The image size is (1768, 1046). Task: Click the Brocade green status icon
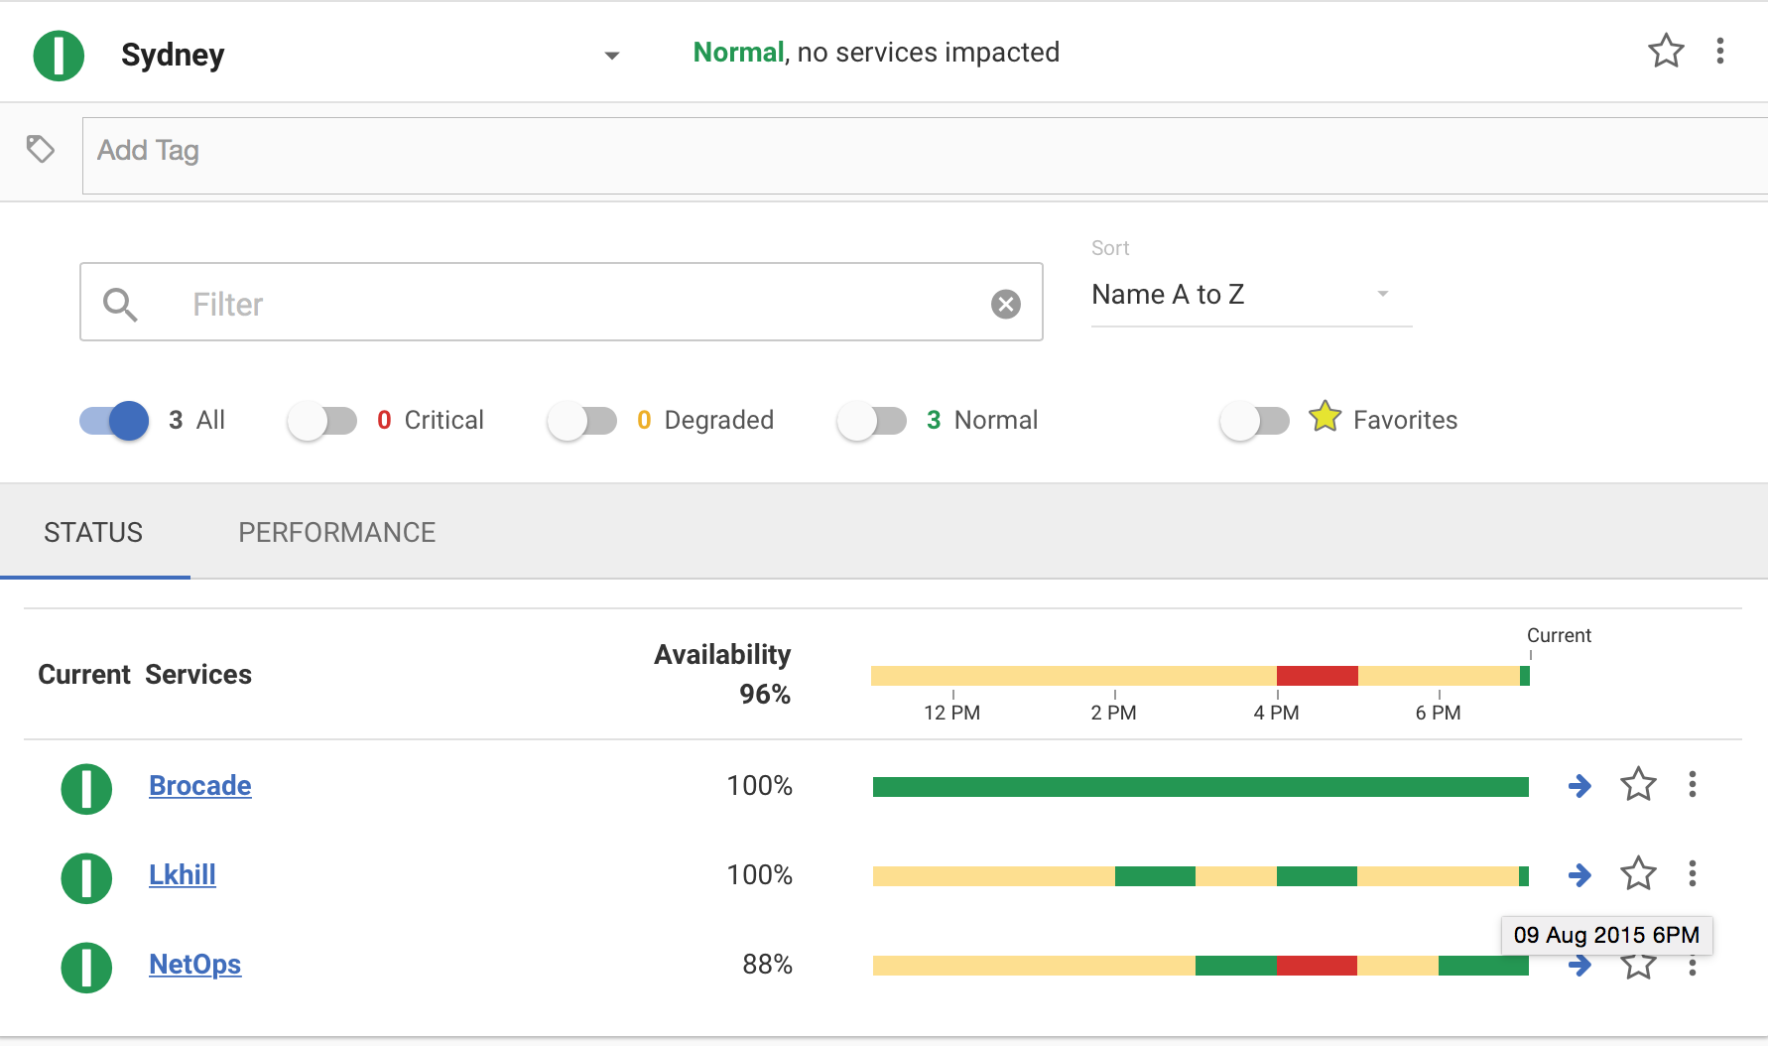tap(86, 789)
